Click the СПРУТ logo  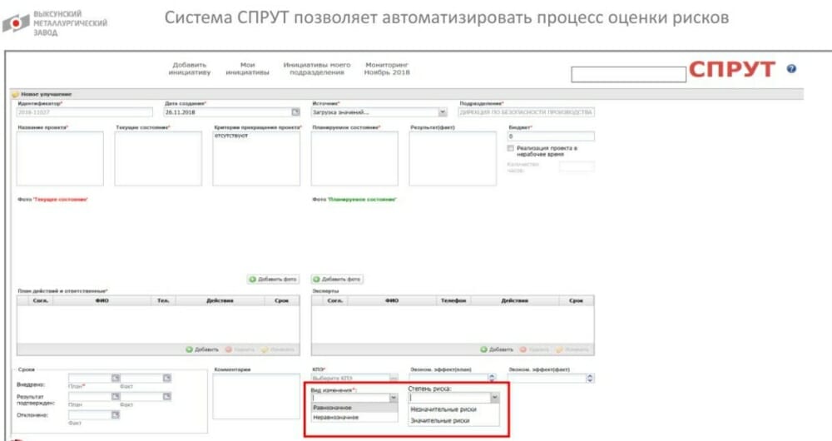(731, 70)
